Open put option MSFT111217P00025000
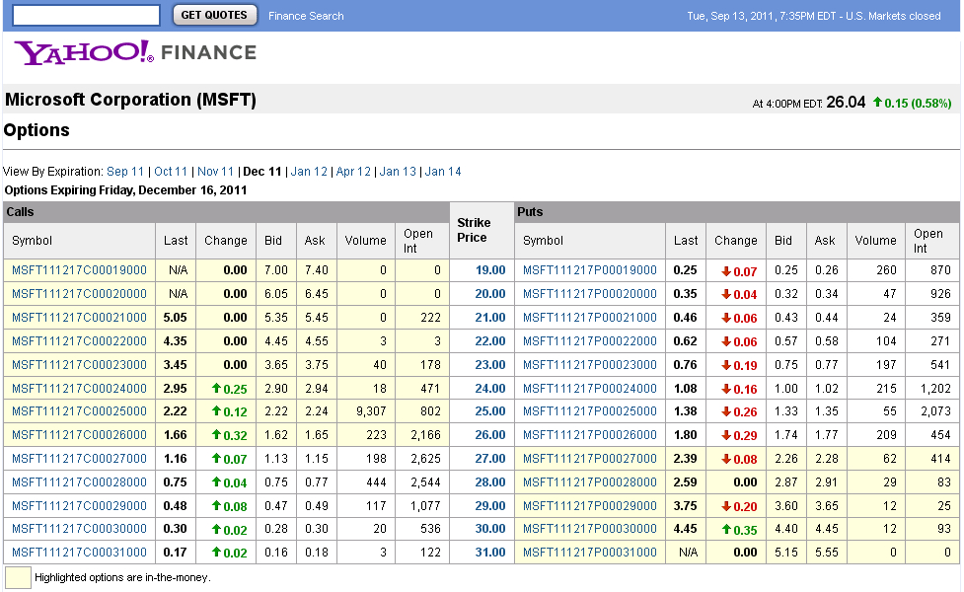 point(590,411)
